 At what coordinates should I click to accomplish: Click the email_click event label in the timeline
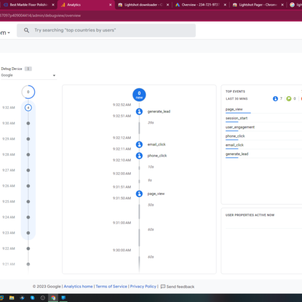157,144
